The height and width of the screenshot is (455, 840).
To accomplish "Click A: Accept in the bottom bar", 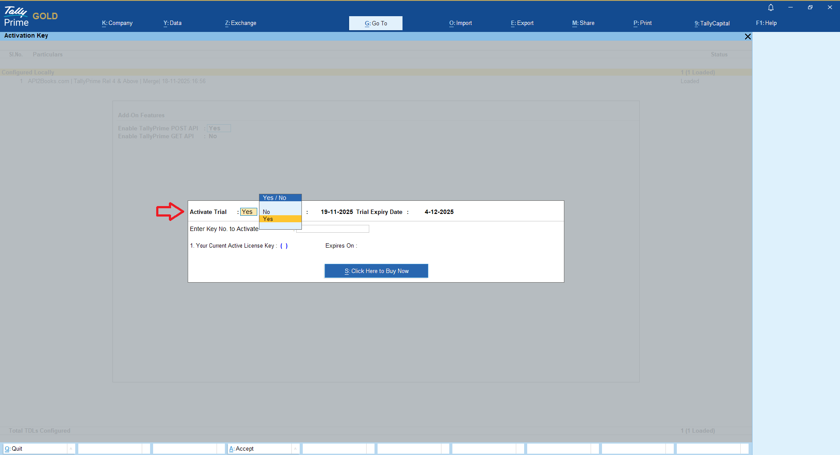I will [242, 448].
